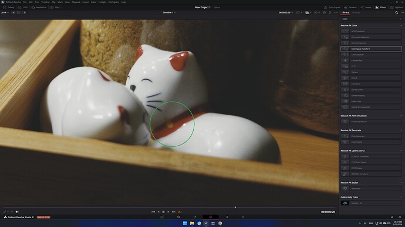Toggle the Media Pool panel
This screenshot has height=227, width=405.
pyautogui.click(x=39, y=8)
